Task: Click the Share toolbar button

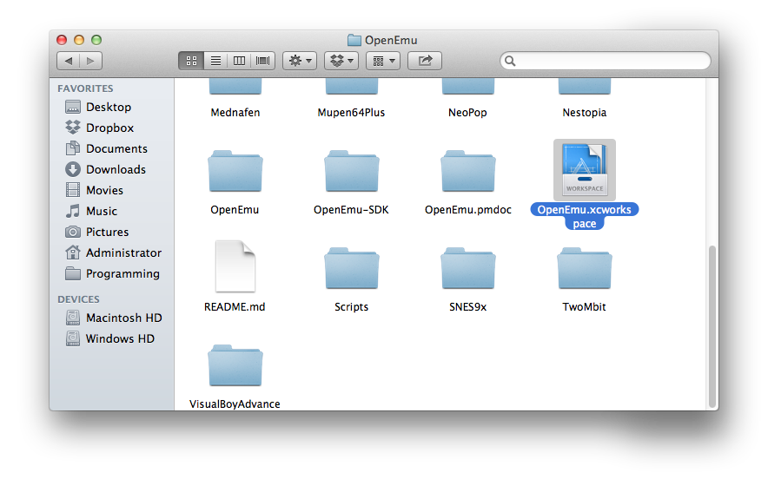Action: click(x=425, y=61)
